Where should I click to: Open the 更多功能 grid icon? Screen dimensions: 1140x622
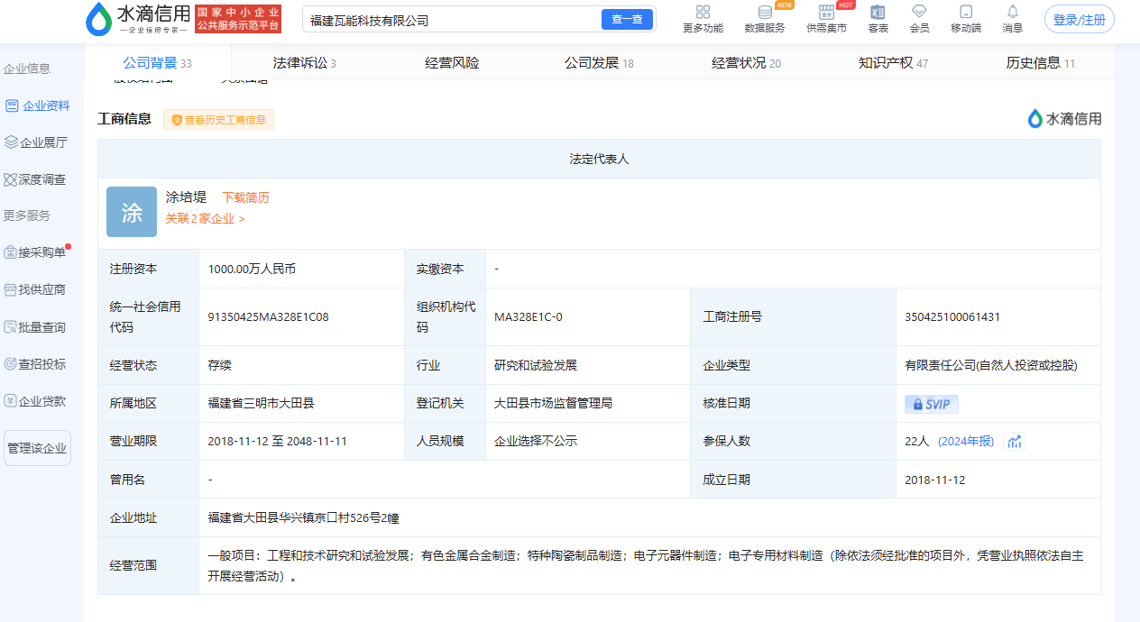pos(703,13)
